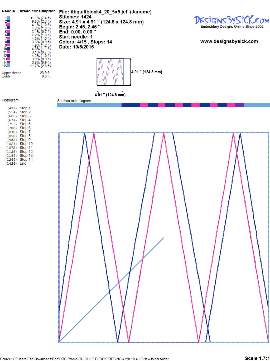Click the End entry at stitch 1424

pos(23,163)
